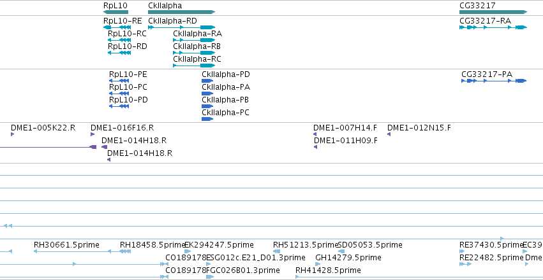Click the CkIIalpha-RA transcript label
This screenshot has height=280, width=543.
coord(197,34)
